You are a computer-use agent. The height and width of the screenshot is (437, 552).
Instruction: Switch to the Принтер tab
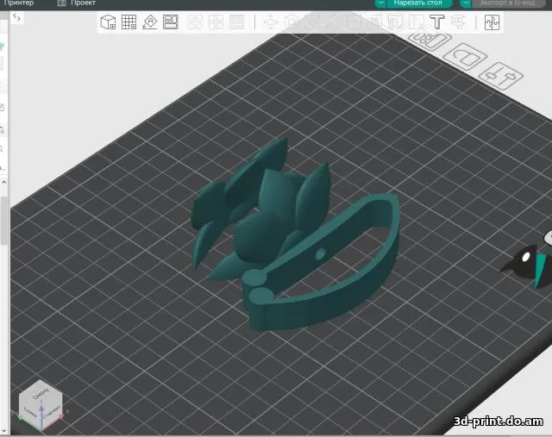pyautogui.click(x=17, y=3)
